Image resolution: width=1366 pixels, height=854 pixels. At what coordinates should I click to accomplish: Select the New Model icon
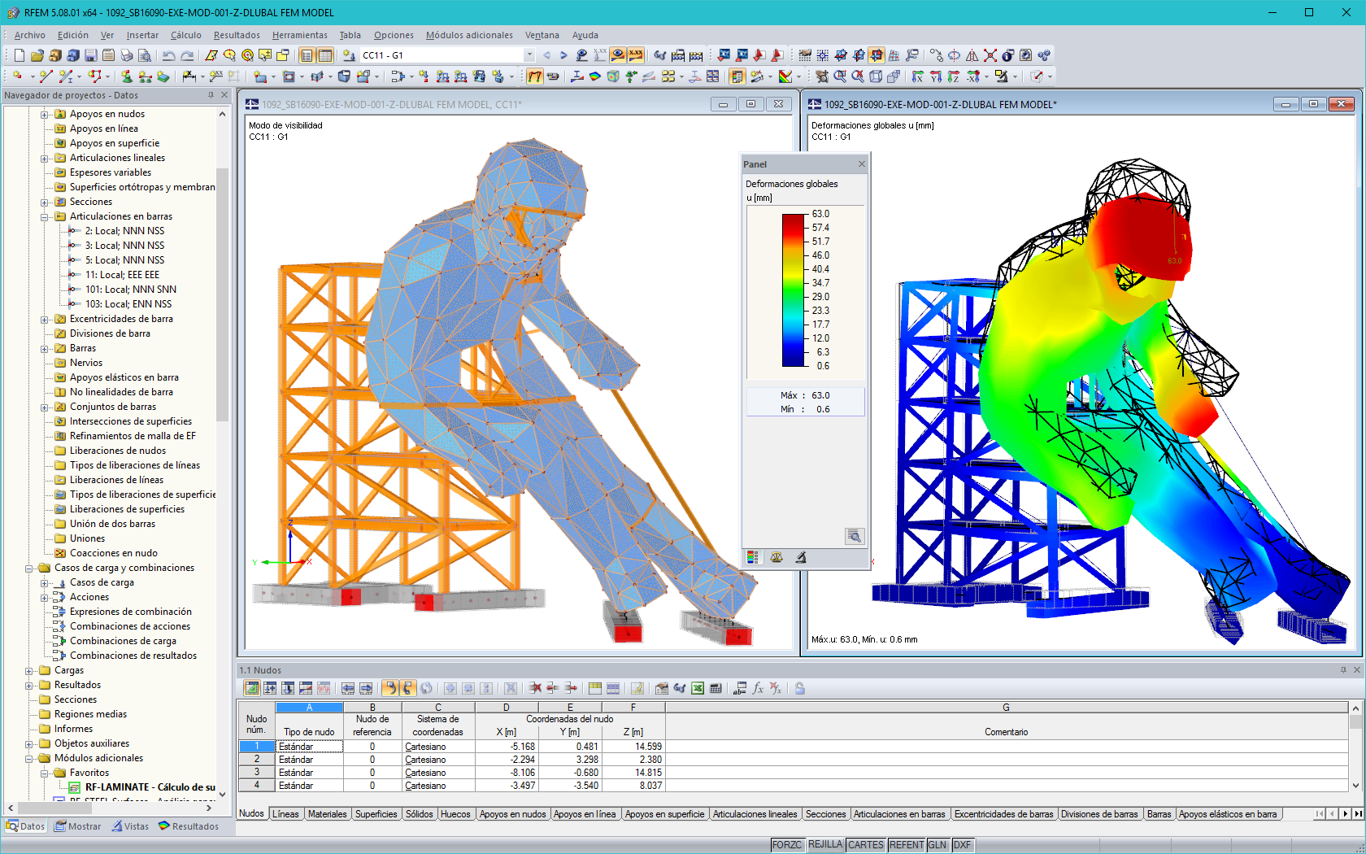[18, 55]
